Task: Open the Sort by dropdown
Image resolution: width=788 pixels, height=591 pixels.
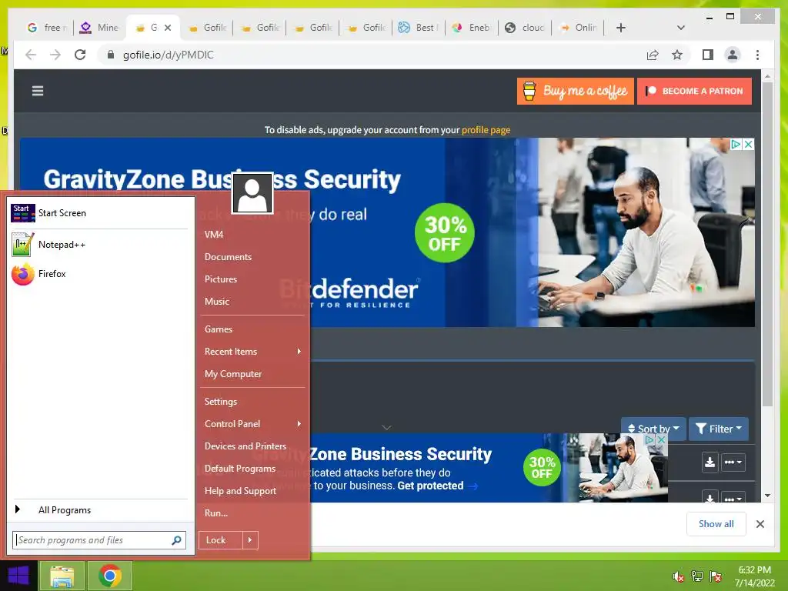Action: coord(653,429)
